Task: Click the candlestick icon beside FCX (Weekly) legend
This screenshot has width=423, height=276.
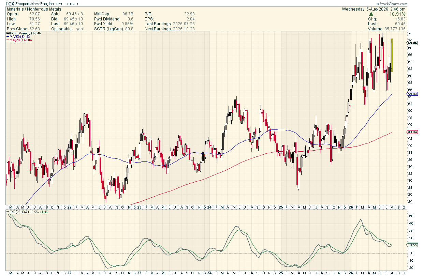Action: click(8, 33)
